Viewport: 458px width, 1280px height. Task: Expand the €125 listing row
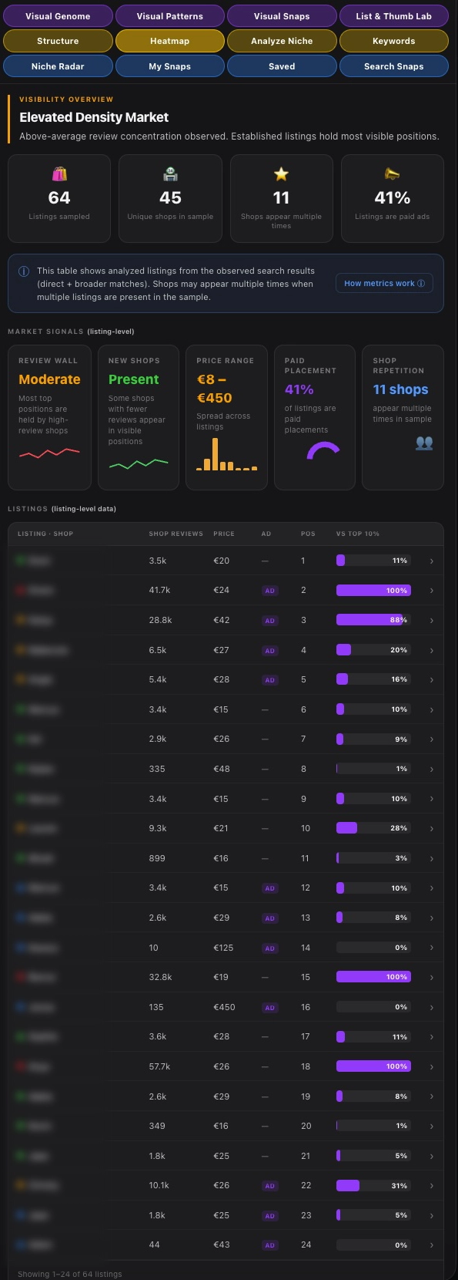[431, 948]
